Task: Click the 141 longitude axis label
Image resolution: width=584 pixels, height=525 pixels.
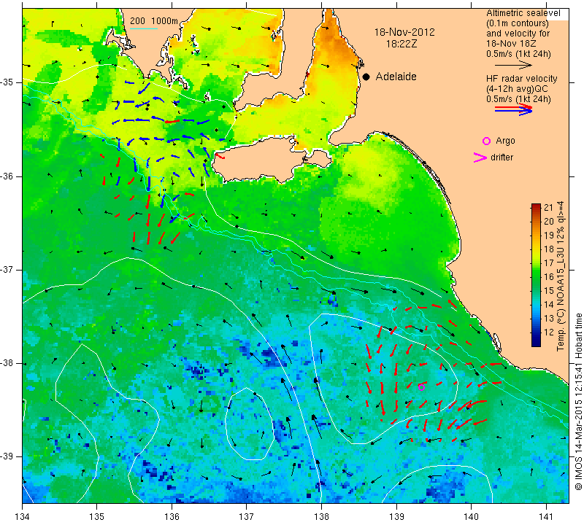Action: click(x=546, y=517)
